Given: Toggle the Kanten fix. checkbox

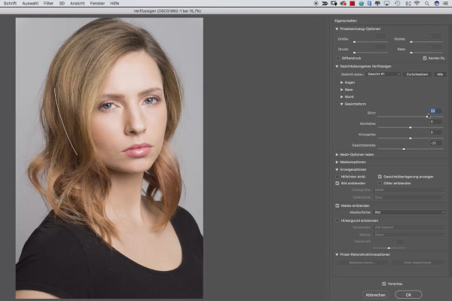Looking at the screenshot, I should click(425, 58).
